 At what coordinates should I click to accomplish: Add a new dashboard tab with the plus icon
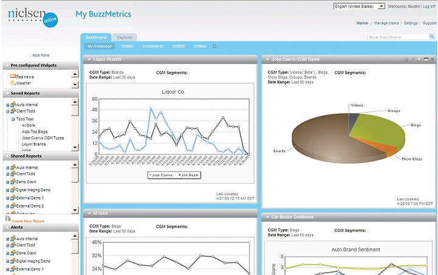214,46
